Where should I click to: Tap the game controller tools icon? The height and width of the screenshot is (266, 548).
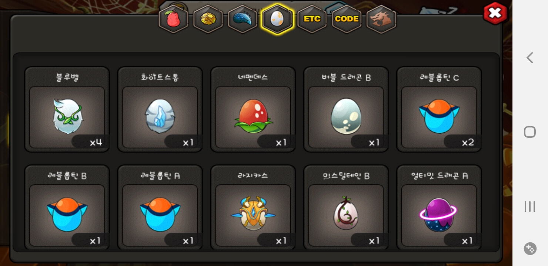(x=530, y=249)
